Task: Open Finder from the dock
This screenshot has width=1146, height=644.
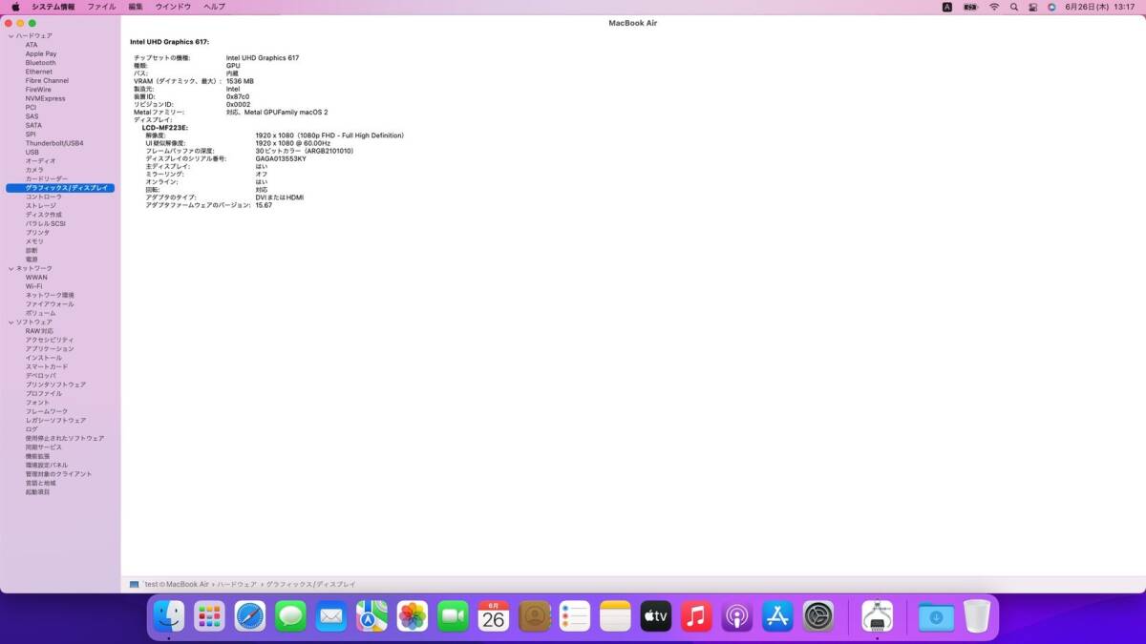Action: click(169, 617)
